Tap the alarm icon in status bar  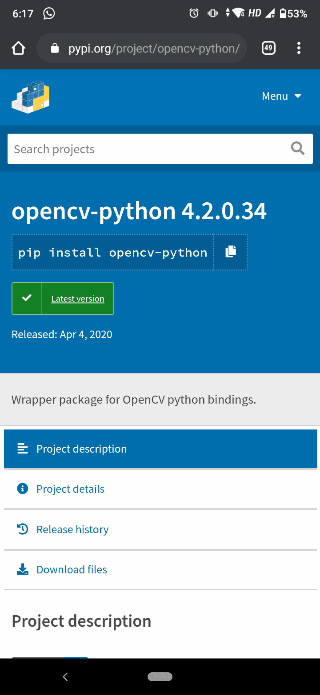coord(194,13)
